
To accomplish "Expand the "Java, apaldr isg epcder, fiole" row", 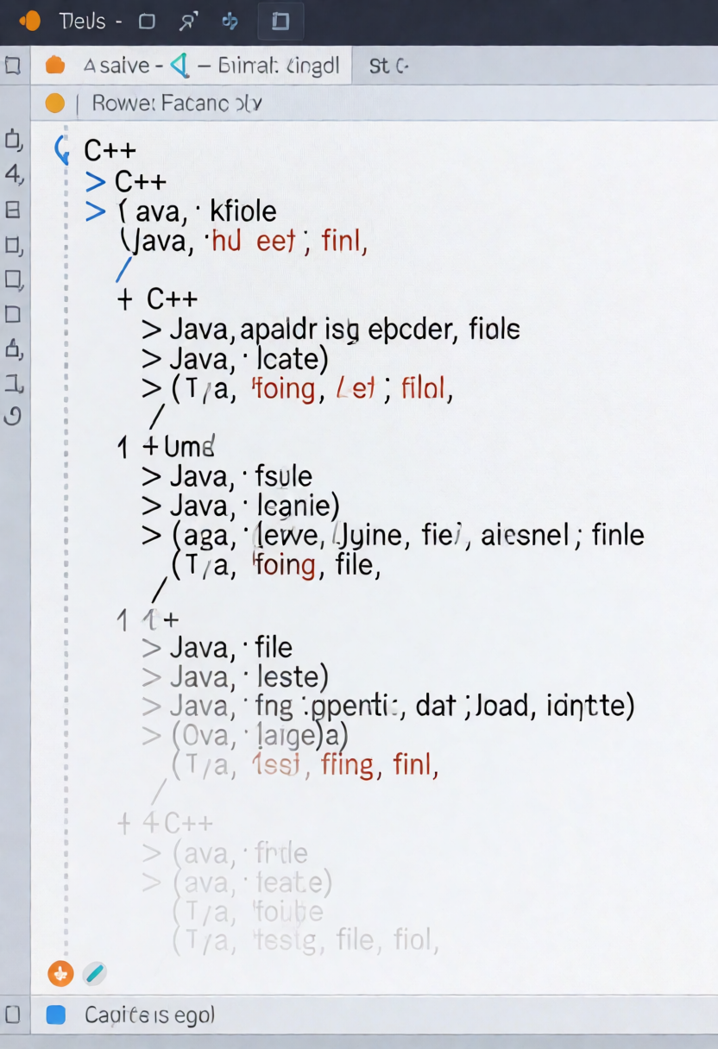I will [x=152, y=329].
